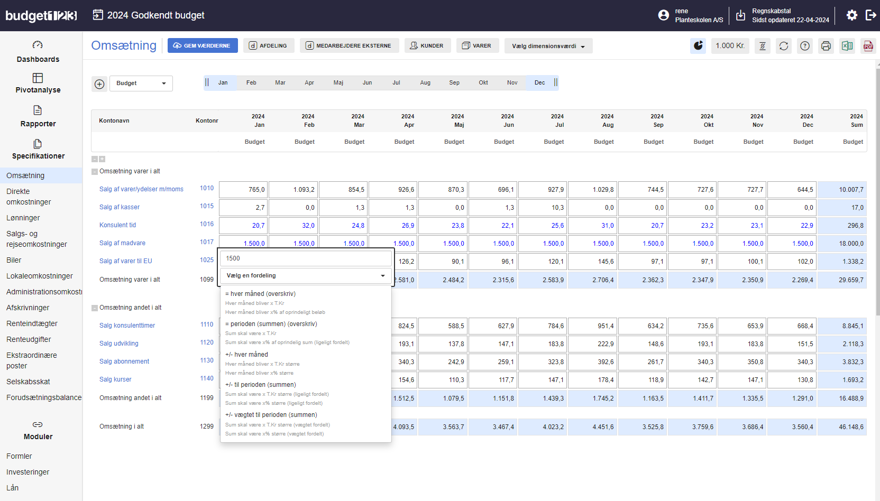Click the GEM VÆRDIERNE button

pos(203,46)
